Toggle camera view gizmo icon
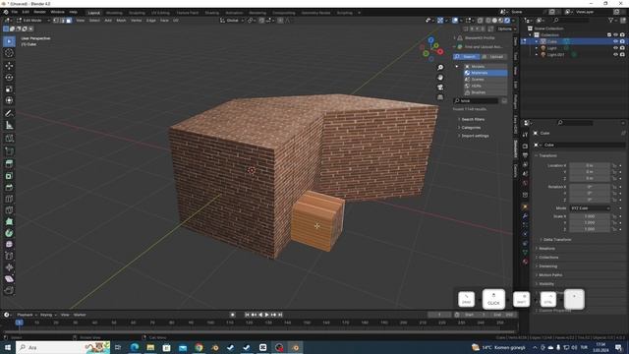This screenshot has width=629, height=354. pos(440,88)
